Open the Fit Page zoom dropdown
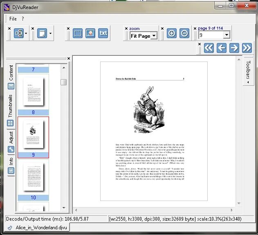The image size is (258, 235). tap(154, 36)
